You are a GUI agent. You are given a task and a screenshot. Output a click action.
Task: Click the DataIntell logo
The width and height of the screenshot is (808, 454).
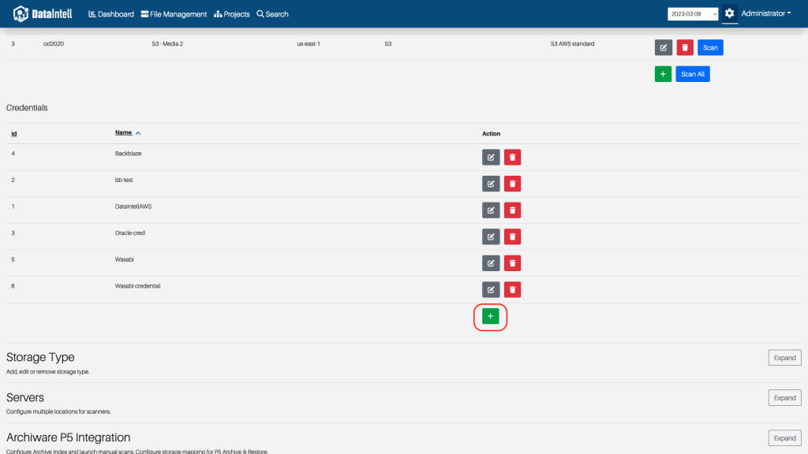point(43,14)
